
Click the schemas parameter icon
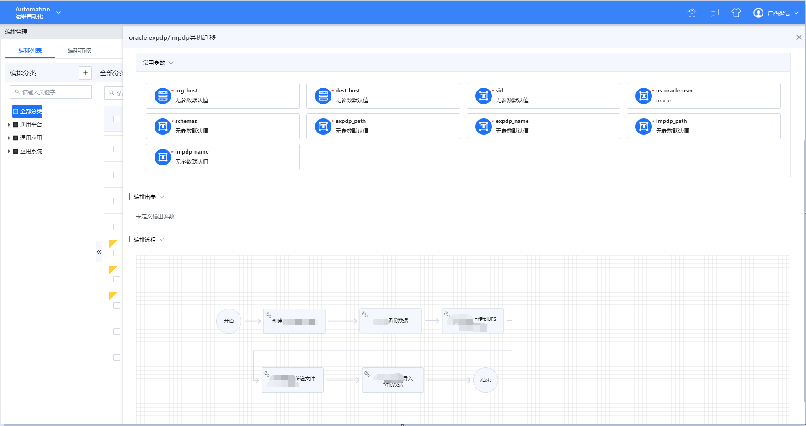pos(163,127)
